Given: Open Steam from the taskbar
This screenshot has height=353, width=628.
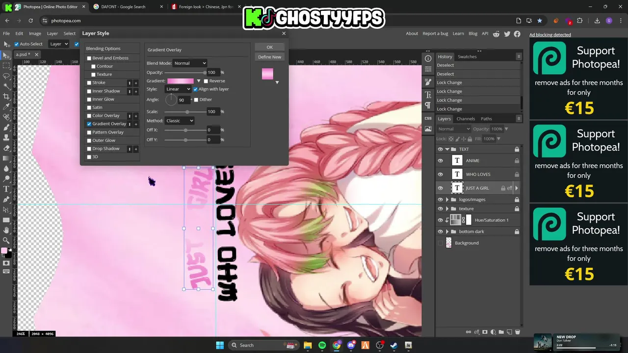Looking at the screenshot, I should pyautogui.click(x=393, y=345).
